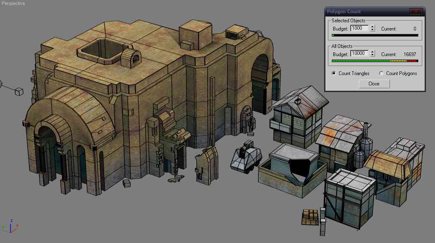Image resolution: width=435 pixels, height=243 pixels.
Task: Open the Perspective viewport label menu
Action: (x=13, y=3)
